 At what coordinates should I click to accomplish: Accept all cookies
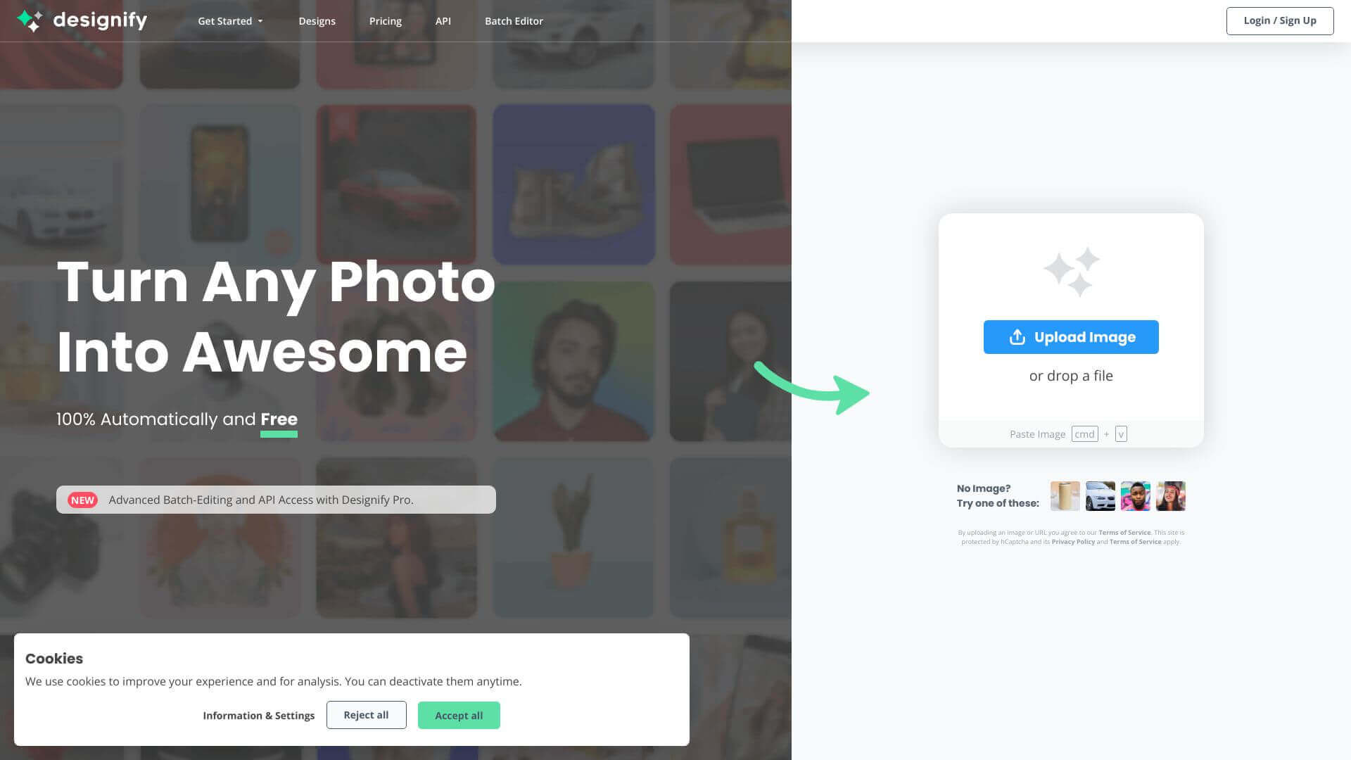(x=459, y=715)
